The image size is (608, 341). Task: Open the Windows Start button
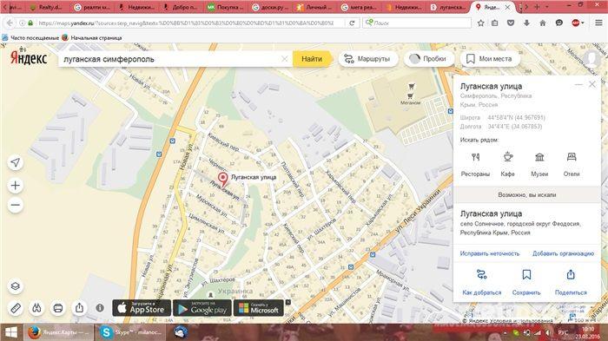point(10,332)
